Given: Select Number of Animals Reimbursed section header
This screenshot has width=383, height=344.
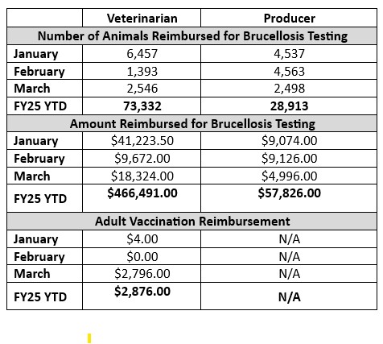Looking at the screenshot, I should tap(192, 36).
